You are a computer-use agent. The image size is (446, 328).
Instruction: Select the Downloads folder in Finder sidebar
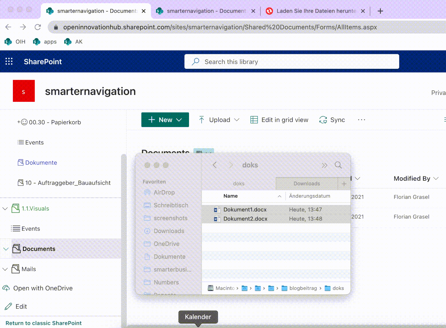click(169, 231)
